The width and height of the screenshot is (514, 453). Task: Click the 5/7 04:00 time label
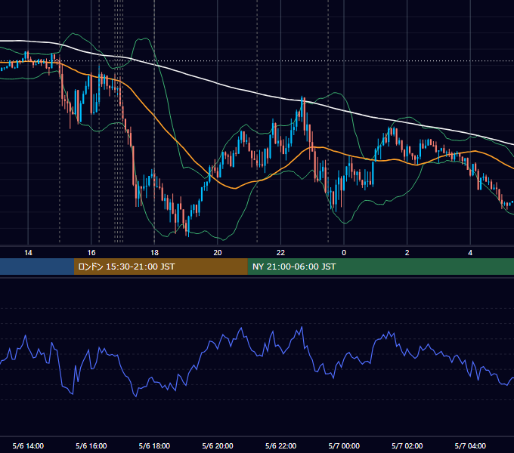pyautogui.click(x=470, y=445)
